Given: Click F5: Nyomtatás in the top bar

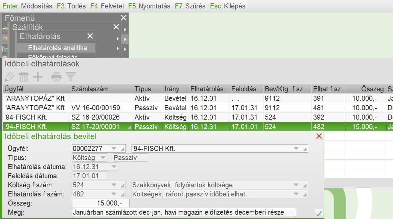Looking at the screenshot, I should tap(149, 6).
